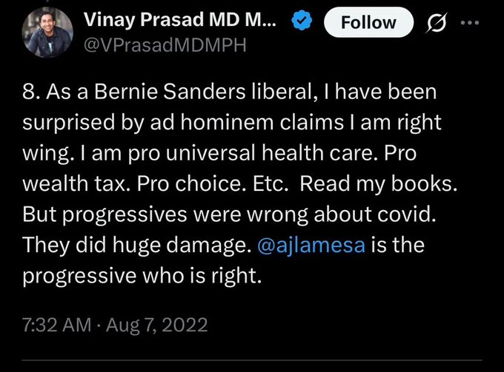Click the text "Read my books."
The height and width of the screenshot is (372, 504).
pyautogui.click(x=378, y=184)
